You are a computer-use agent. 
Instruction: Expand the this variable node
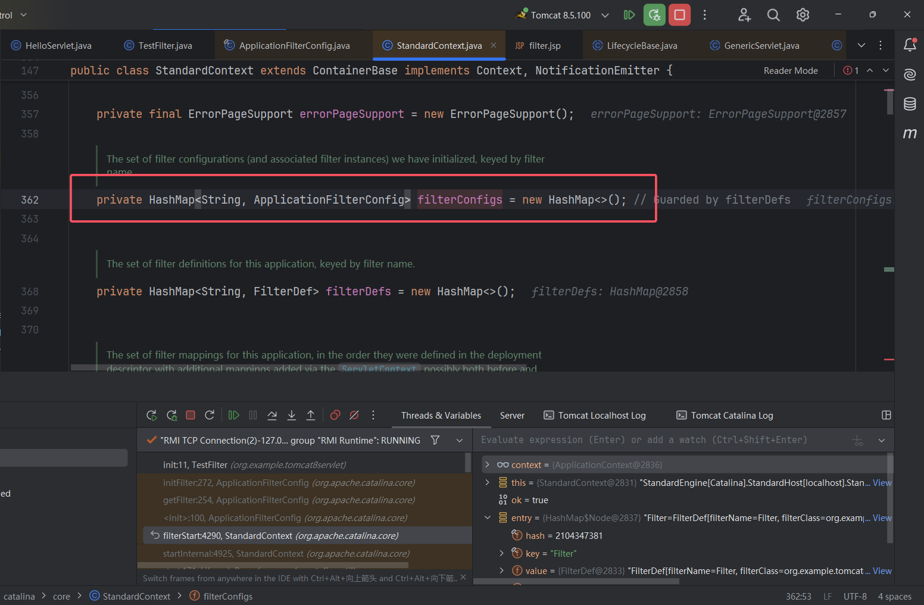[488, 482]
